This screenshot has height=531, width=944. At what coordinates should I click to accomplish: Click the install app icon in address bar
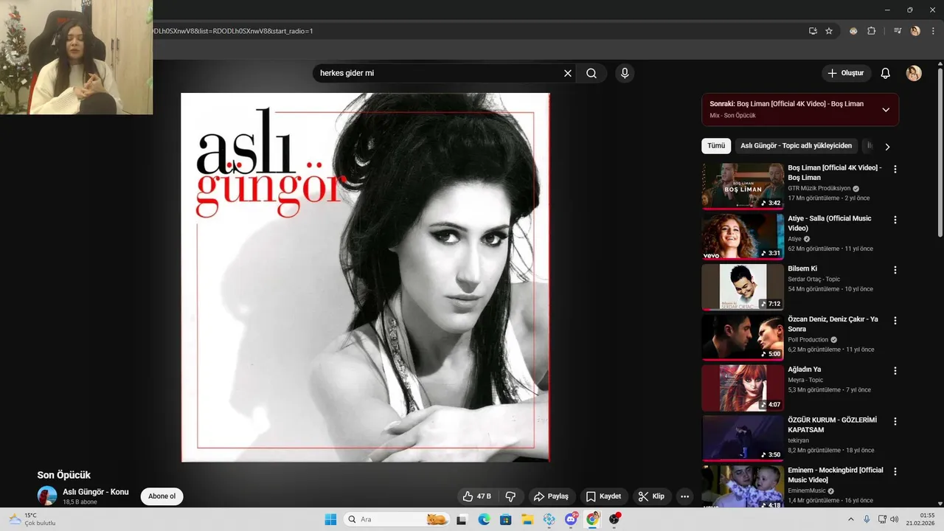(x=813, y=31)
